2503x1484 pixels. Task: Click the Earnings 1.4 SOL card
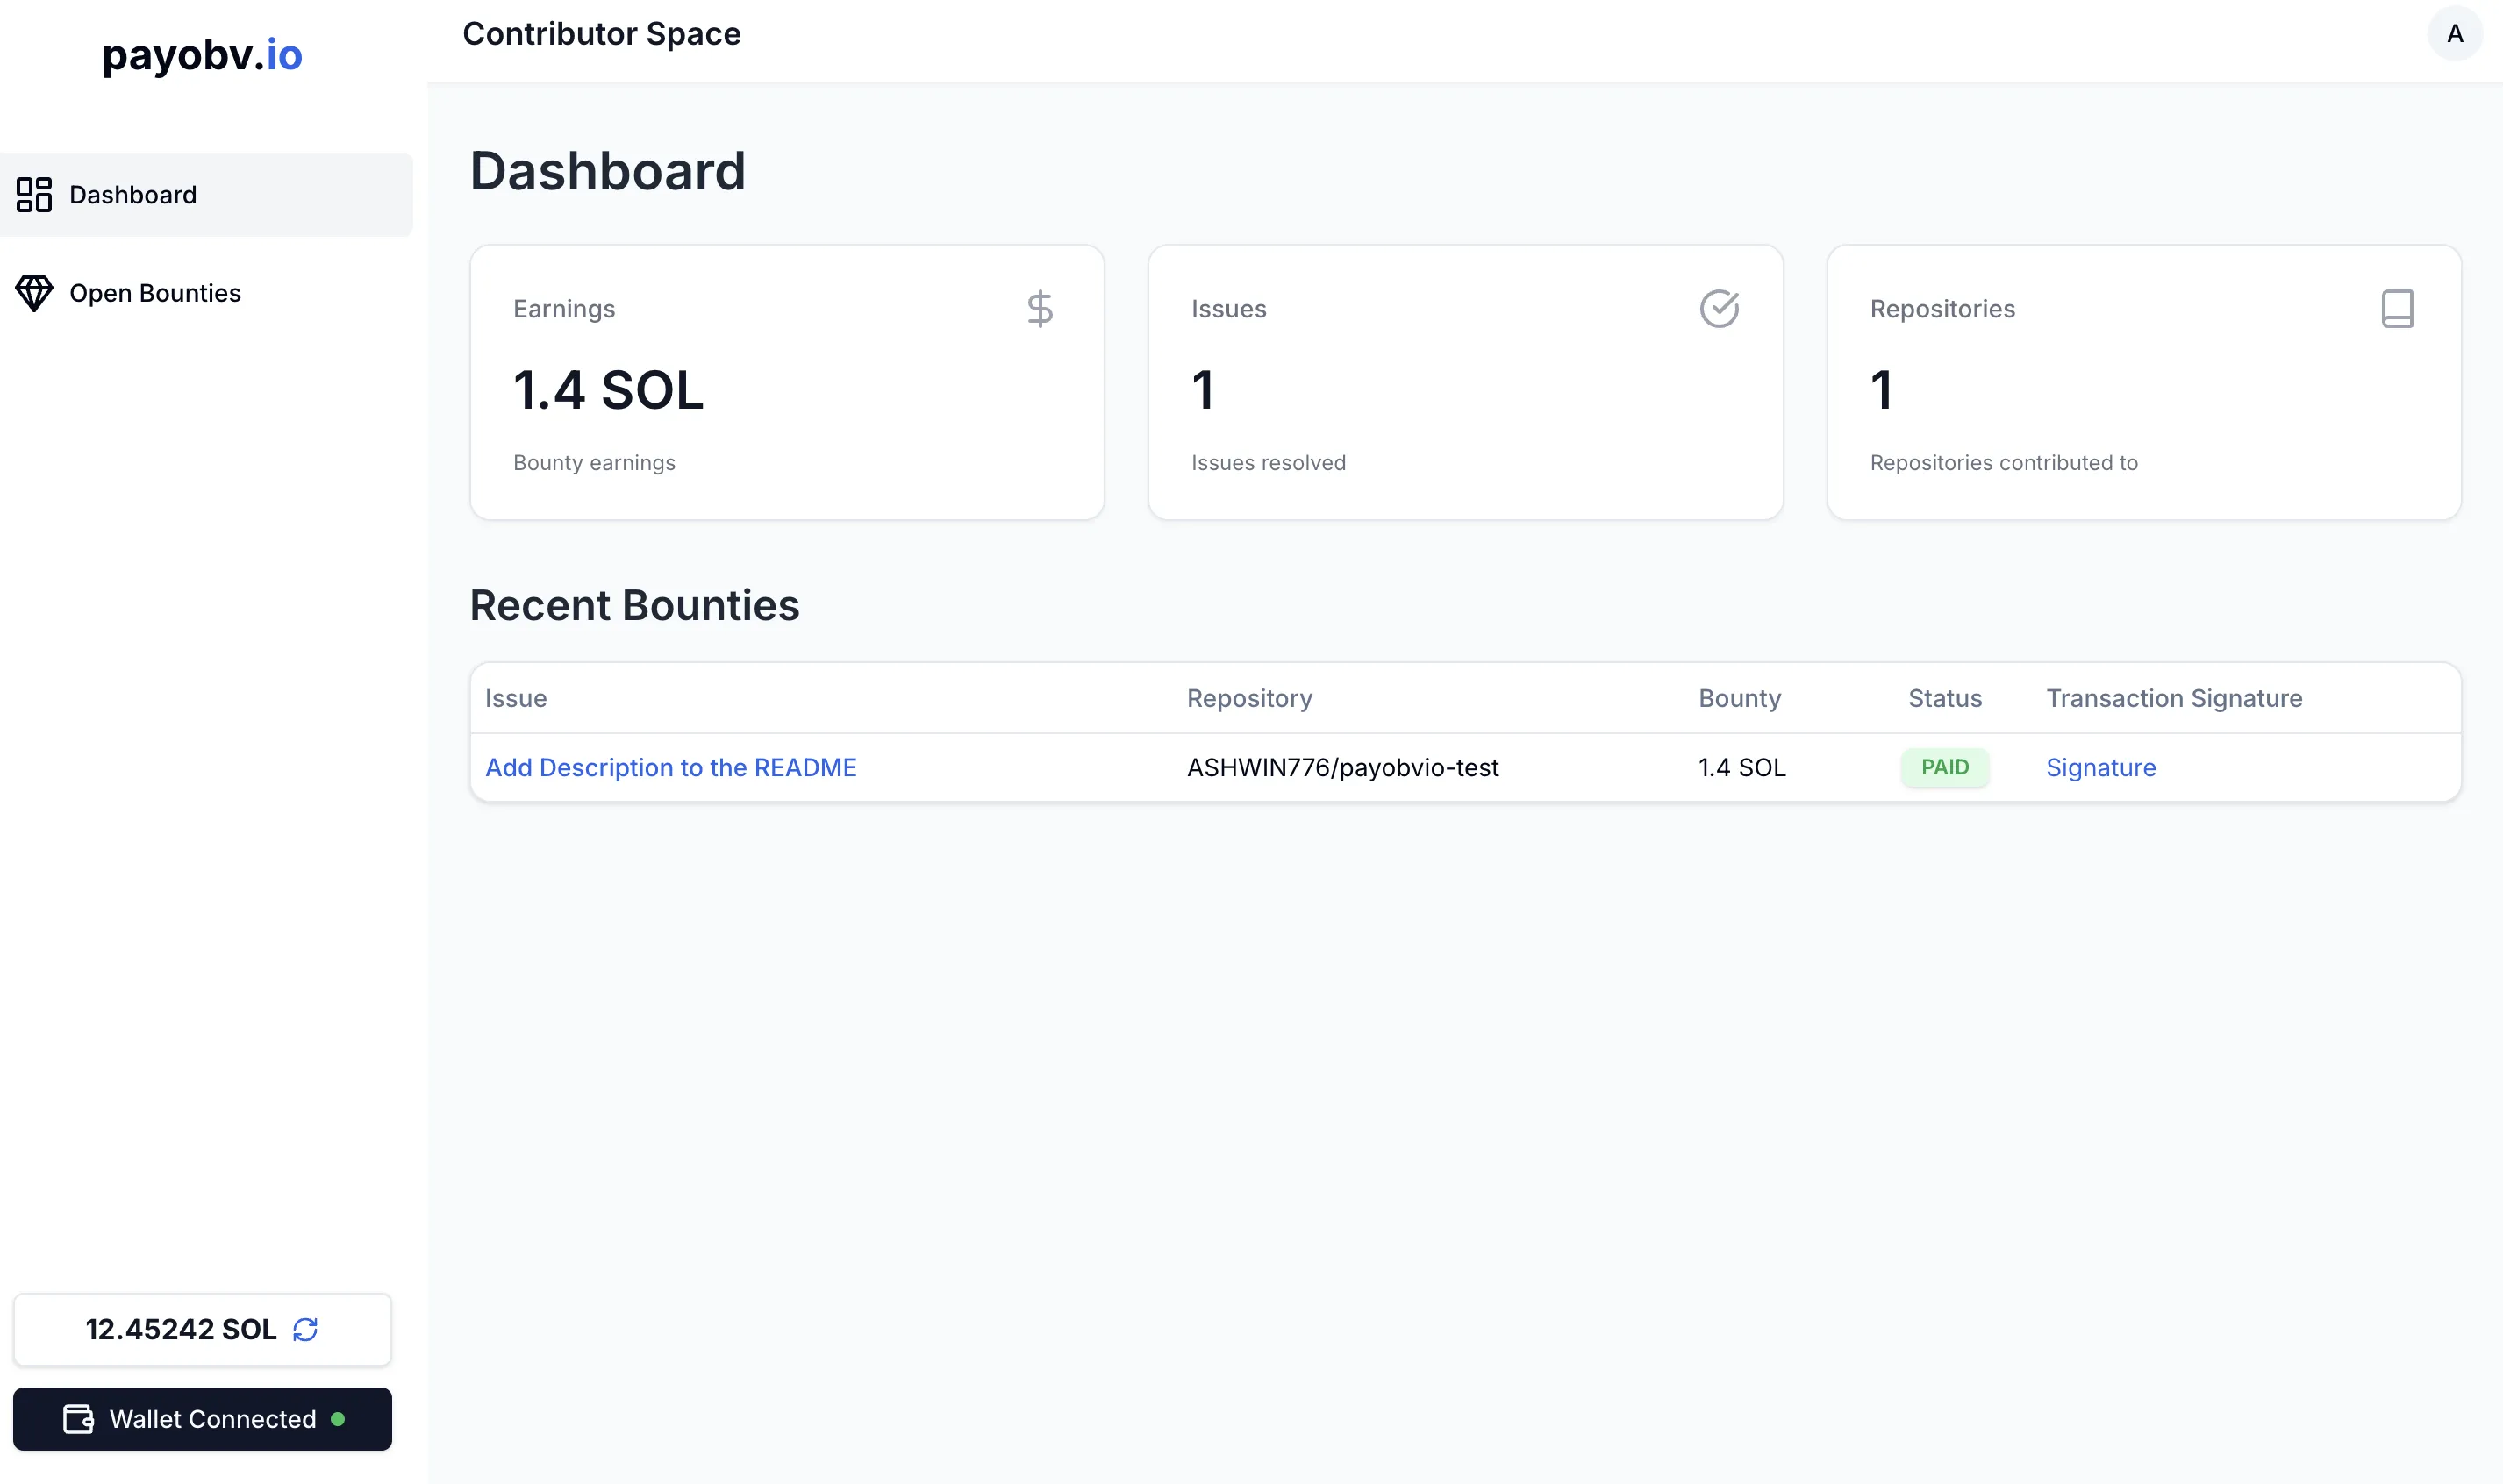point(786,382)
